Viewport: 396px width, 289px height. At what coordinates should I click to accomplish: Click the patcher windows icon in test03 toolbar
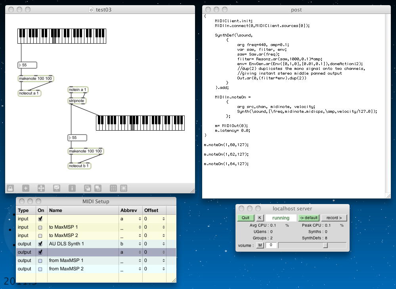click(x=57, y=188)
